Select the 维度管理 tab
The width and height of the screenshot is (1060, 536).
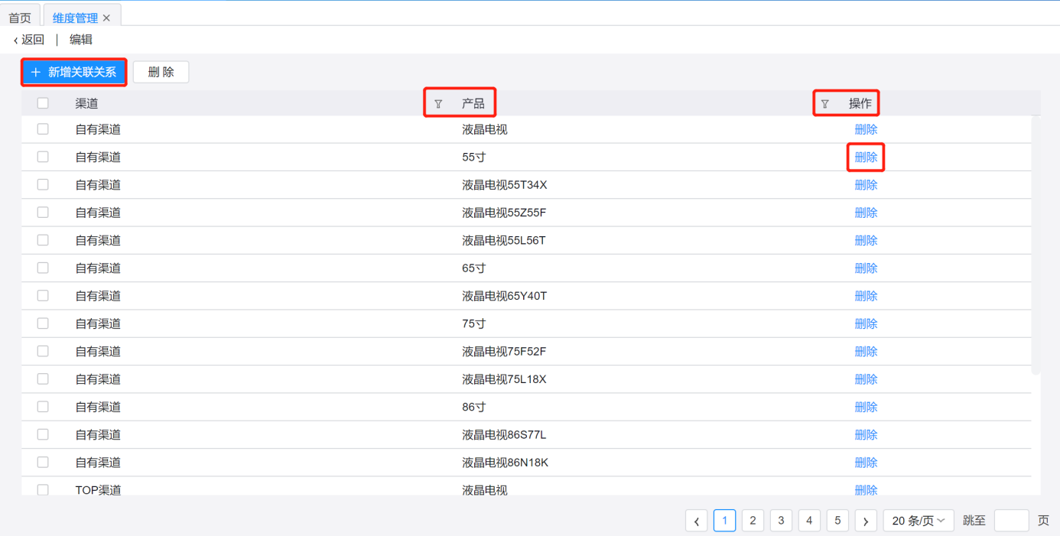(x=74, y=18)
